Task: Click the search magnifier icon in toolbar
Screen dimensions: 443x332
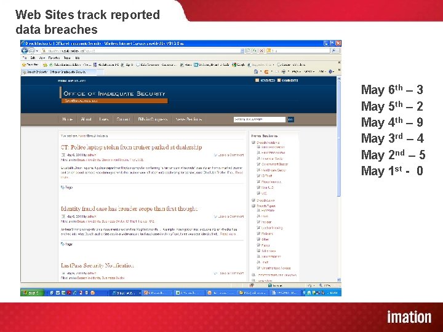Action: tap(335, 50)
